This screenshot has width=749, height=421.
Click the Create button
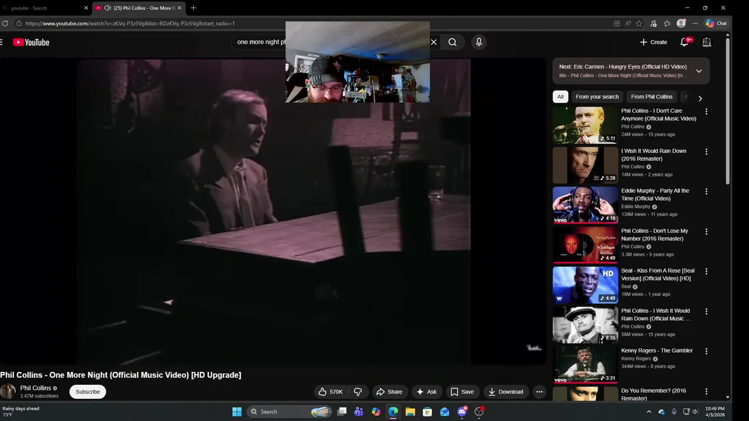[x=653, y=42]
